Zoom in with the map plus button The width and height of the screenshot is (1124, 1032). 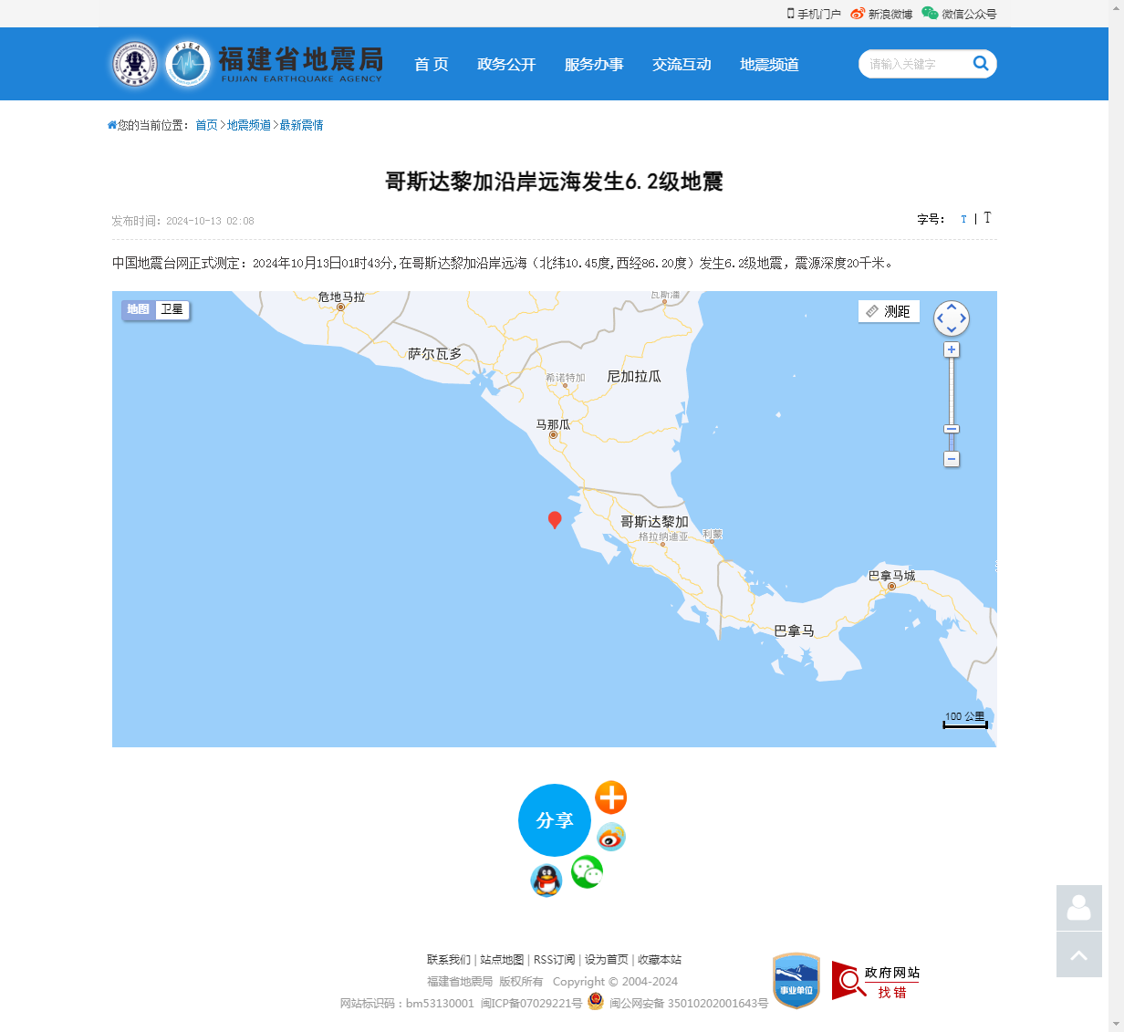click(952, 350)
